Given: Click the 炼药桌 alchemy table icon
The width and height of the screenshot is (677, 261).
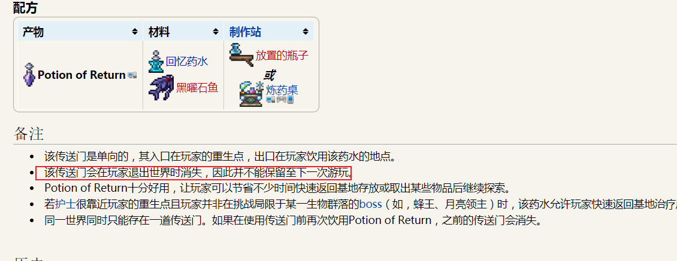Looking at the screenshot, I should tap(251, 93).
